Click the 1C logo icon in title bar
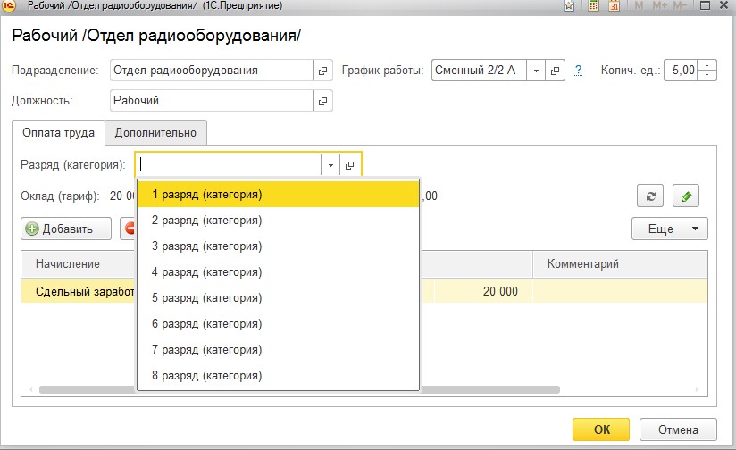 tap(9, 6)
